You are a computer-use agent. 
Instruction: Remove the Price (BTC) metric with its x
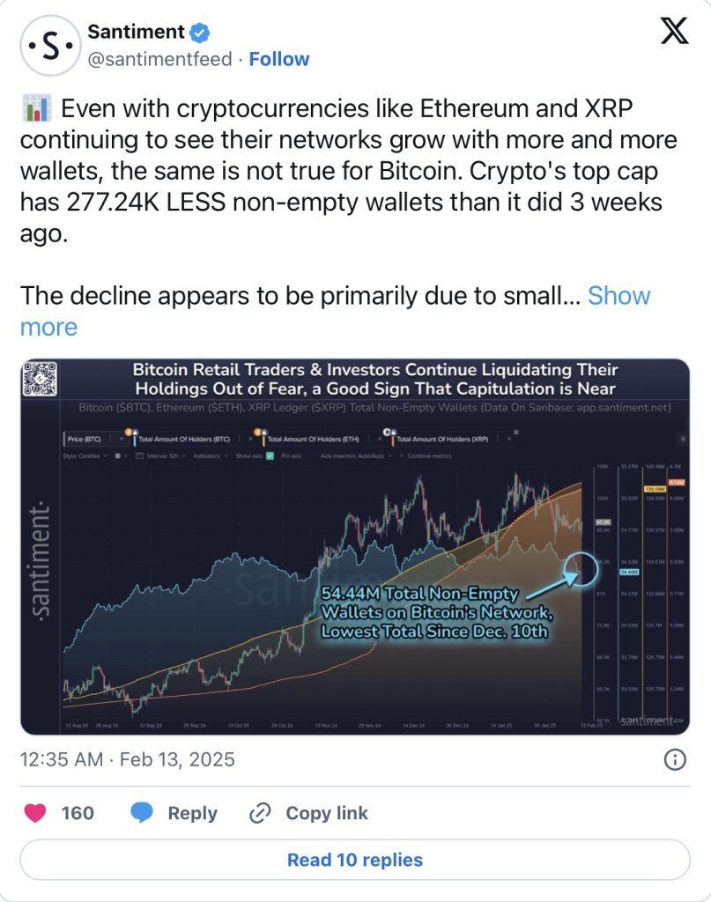(122, 439)
